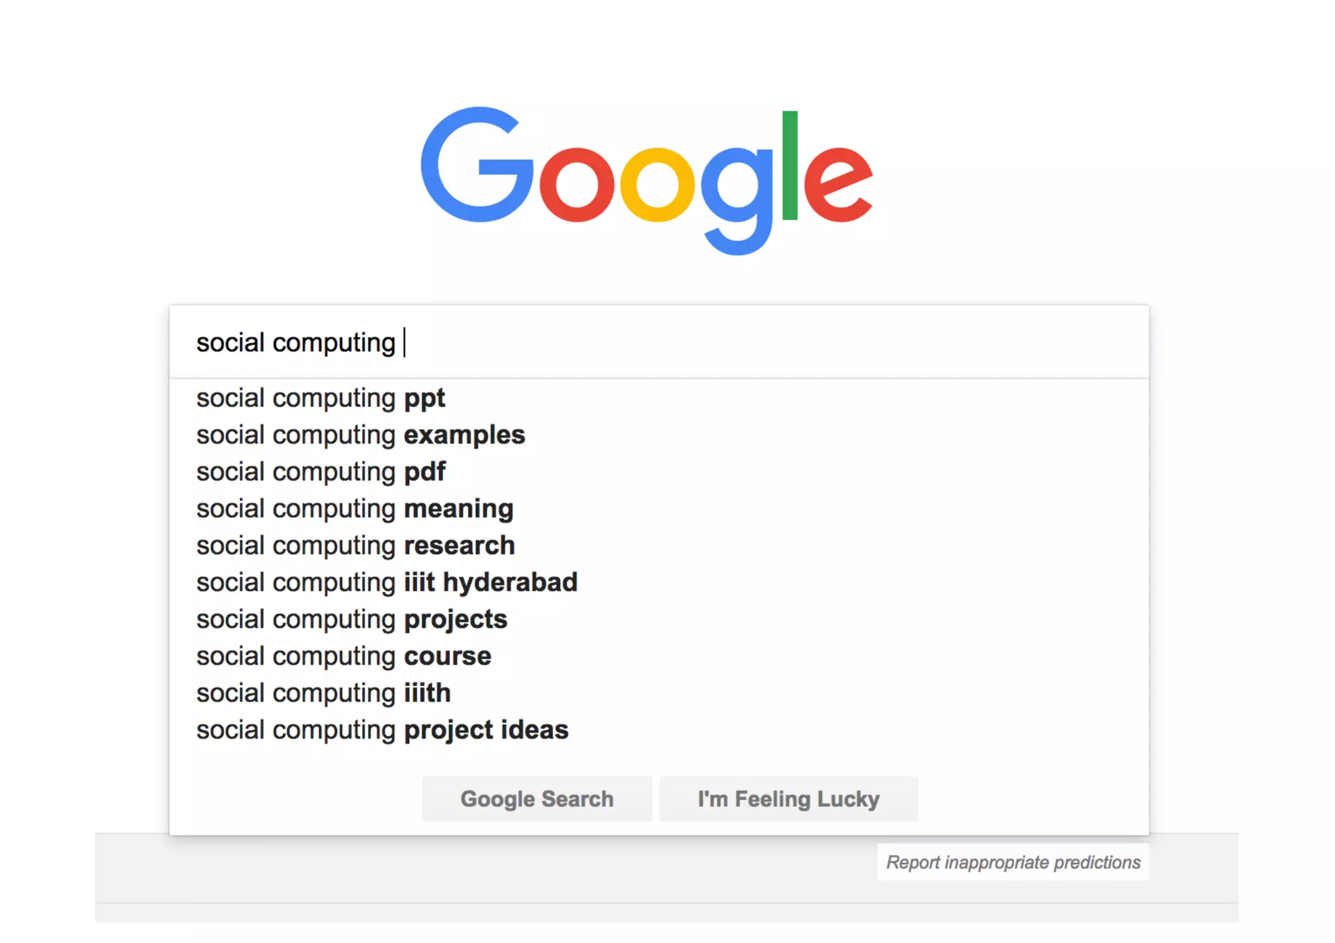This screenshot has width=1335, height=943.
Task: Pick 'social computing projects' suggestion
Action: click(x=351, y=619)
